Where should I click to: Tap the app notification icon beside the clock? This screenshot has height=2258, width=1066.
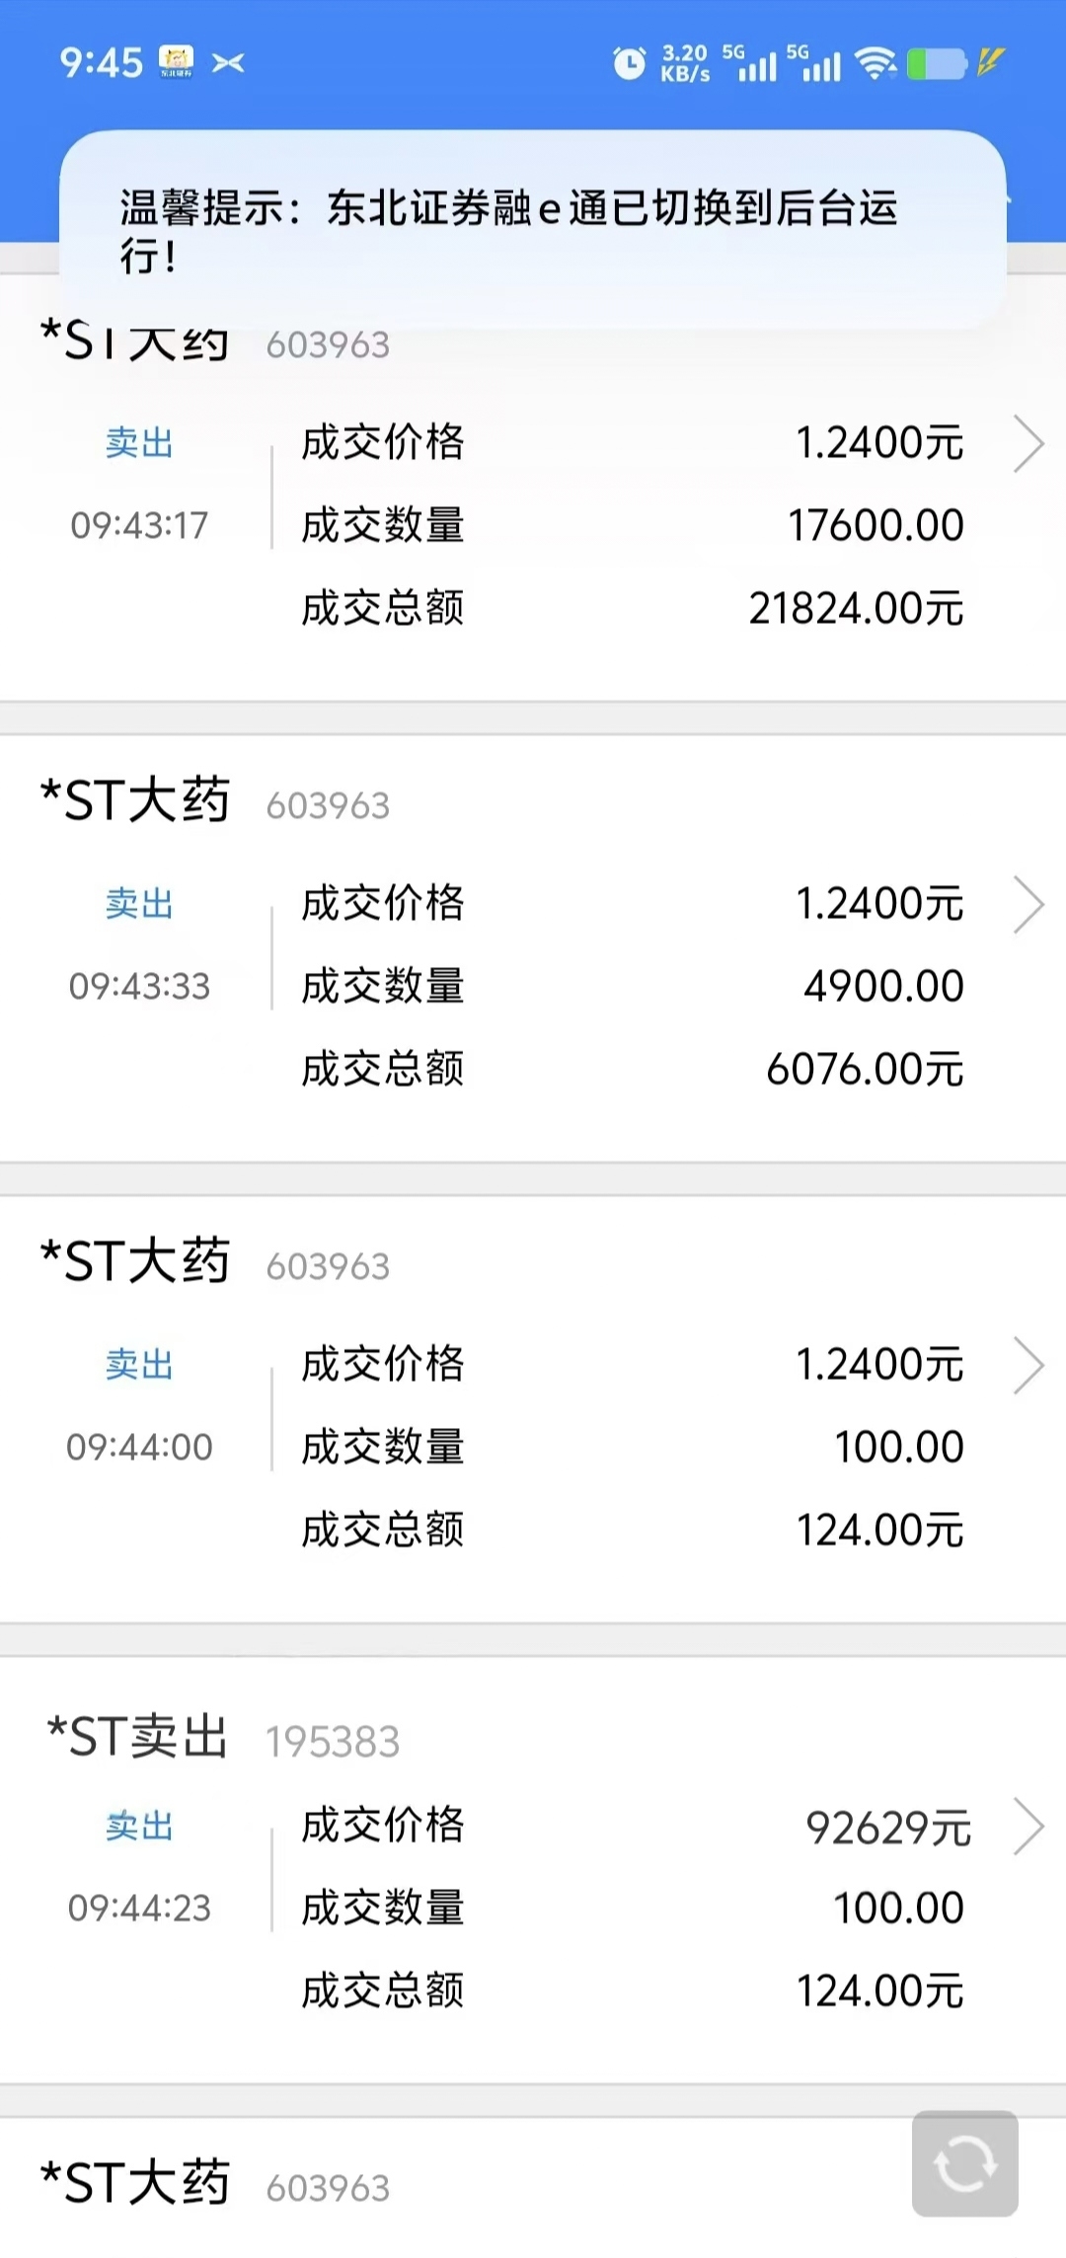[x=177, y=62]
